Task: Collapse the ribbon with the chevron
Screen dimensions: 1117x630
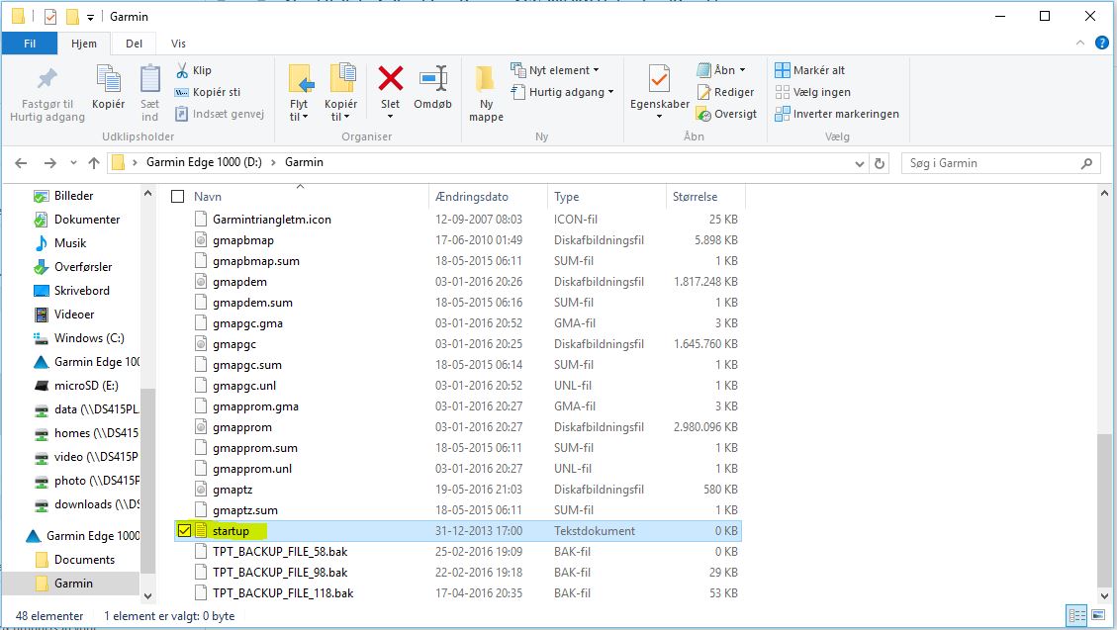Action: click(x=1080, y=43)
